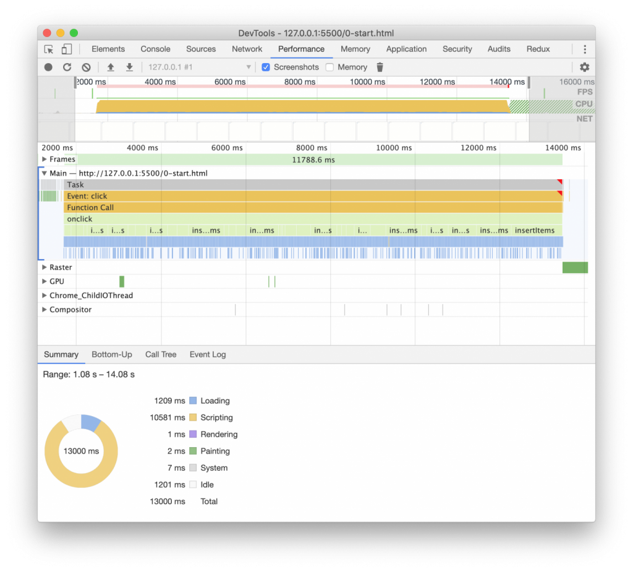Viewport: 633px width, 572px height.
Task: Click the overview left selection handle
Action: pos(75,82)
